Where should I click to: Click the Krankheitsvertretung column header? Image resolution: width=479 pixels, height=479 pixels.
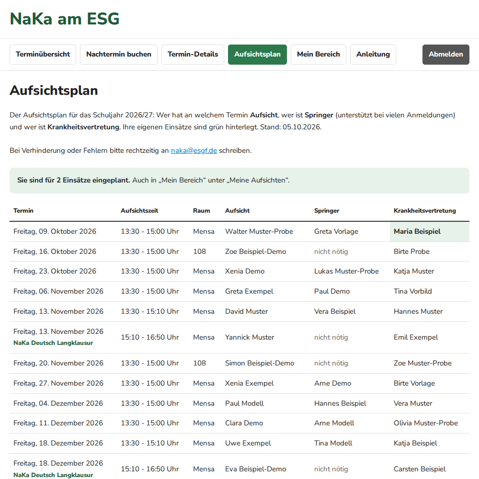424,210
